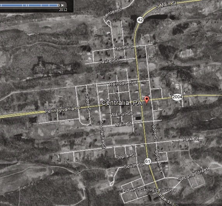This screenshot has height=206, width=222.
Task: Click the Apple Alley label
Action: (160, 160)
